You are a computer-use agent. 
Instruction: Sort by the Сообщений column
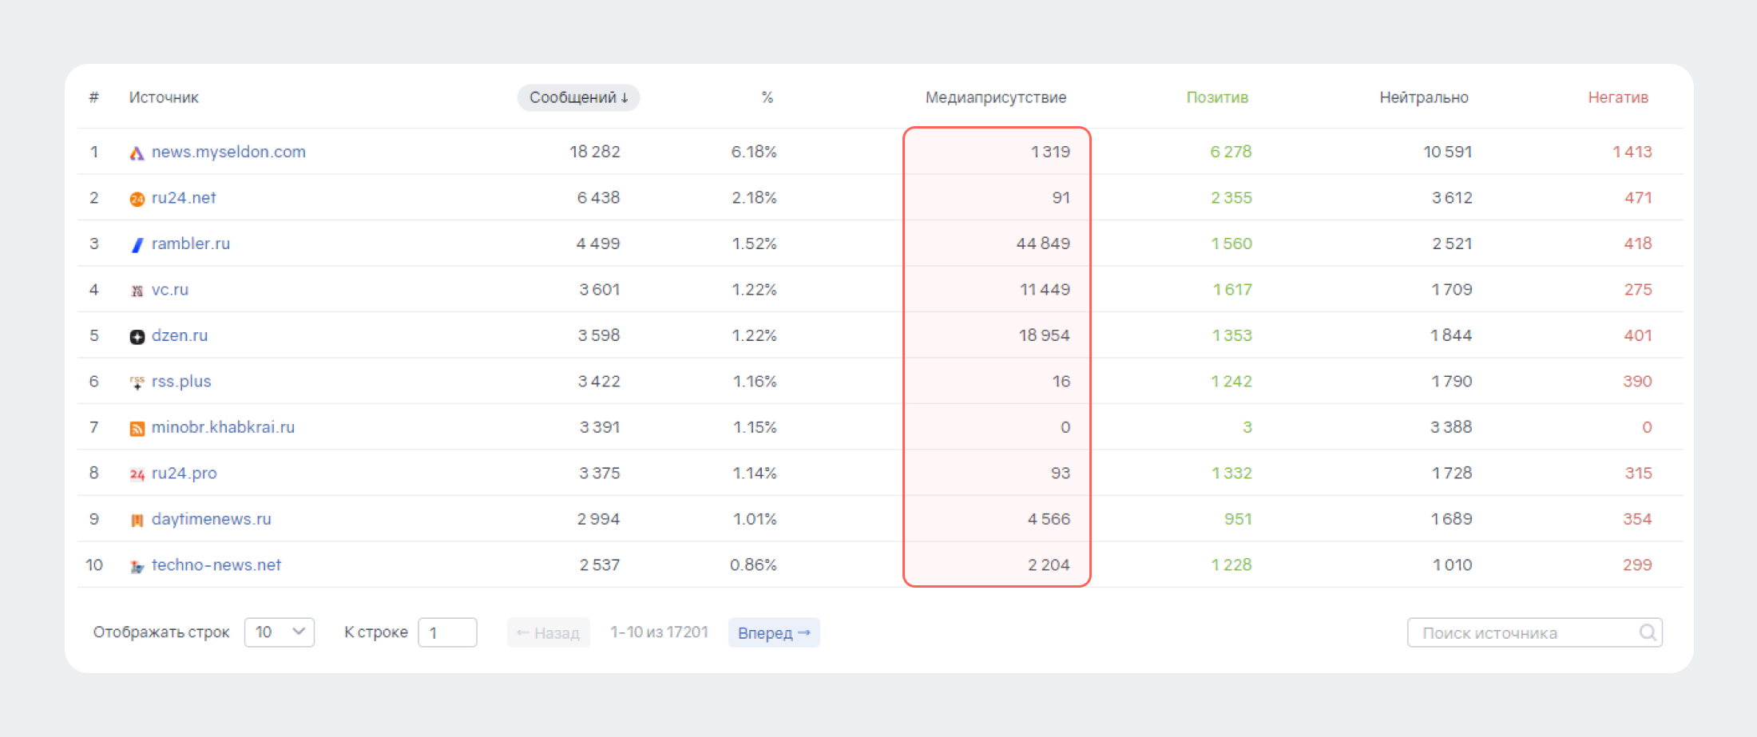click(x=578, y=97)
